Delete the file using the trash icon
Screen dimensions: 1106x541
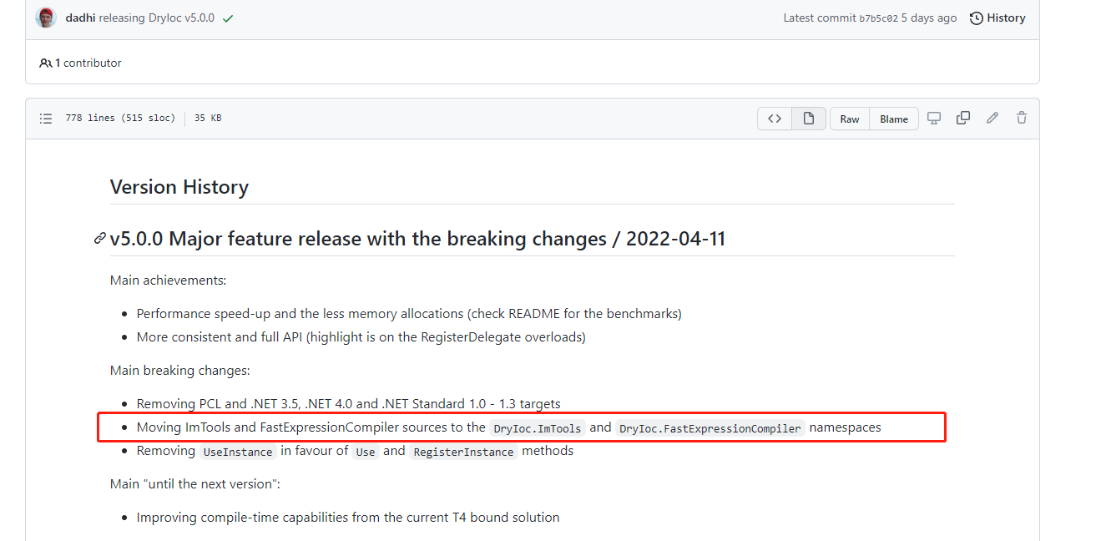1021,118
